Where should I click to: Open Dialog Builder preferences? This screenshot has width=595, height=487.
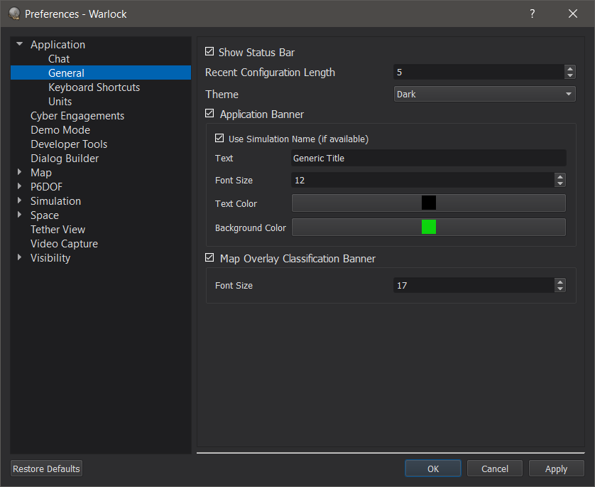(65, 159)
